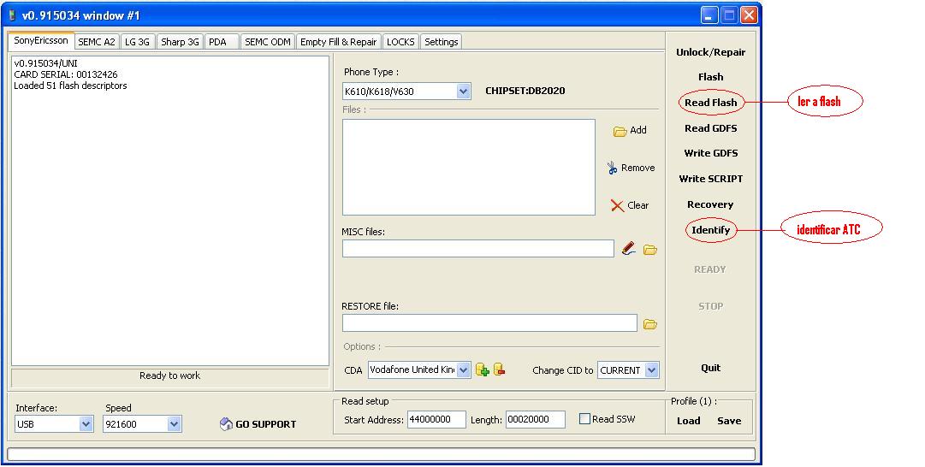The image size is (925, 467).
Task: Click the Write SCRIPT button
Action: (710, 179)
